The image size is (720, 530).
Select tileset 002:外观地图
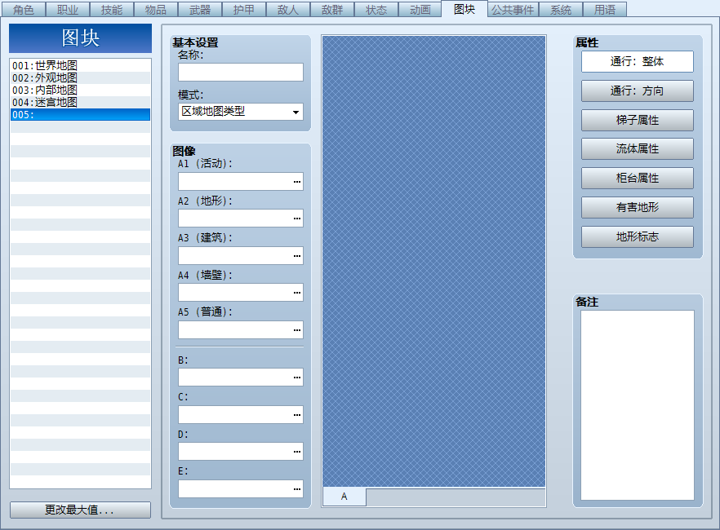pyautogui.click(x=80, y=78)
